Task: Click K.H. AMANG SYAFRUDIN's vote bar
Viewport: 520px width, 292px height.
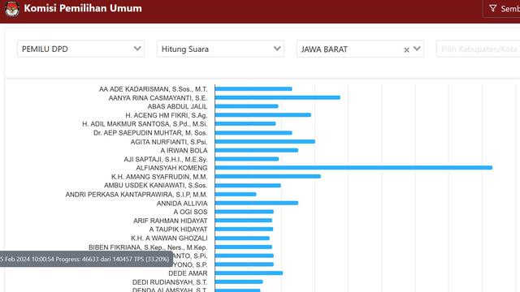Action: (267, 177)
